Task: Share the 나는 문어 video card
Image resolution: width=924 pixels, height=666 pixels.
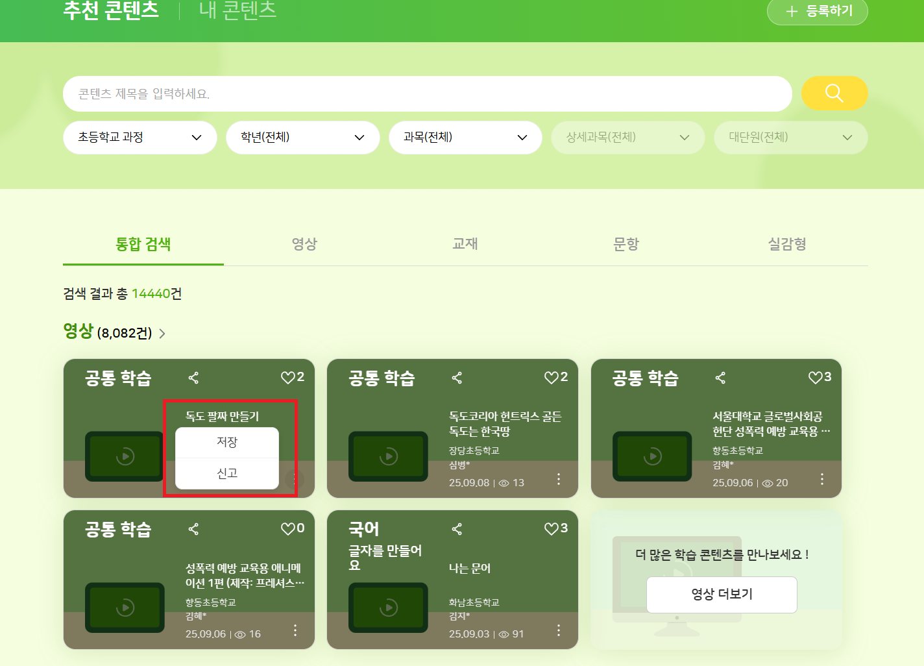Action: click(457, 529)
